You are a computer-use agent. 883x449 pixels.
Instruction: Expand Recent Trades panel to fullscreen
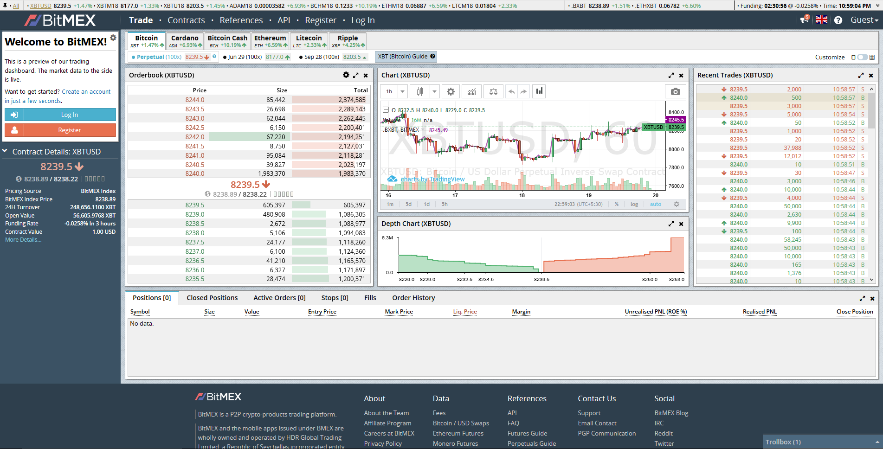click(x=861, y=75)
